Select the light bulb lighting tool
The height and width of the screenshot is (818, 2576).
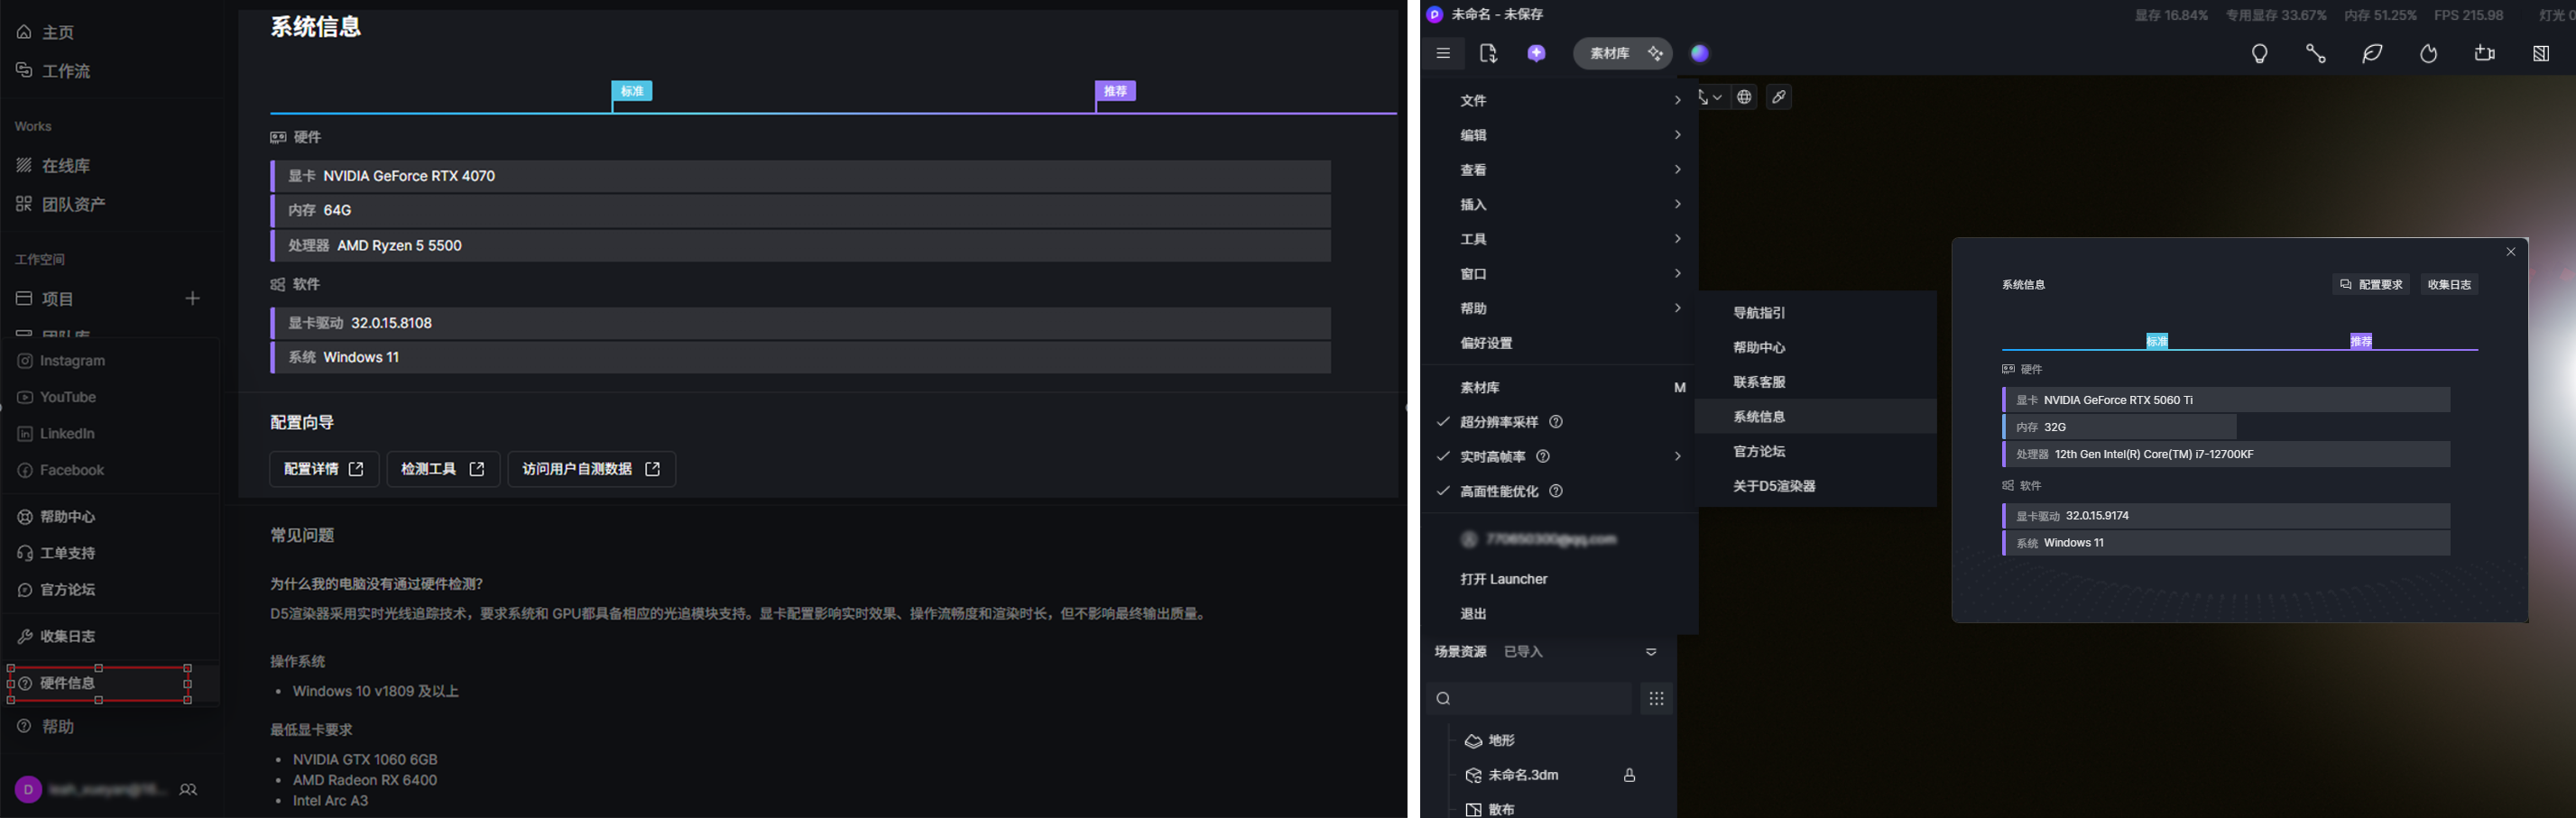pos(2259,54)
